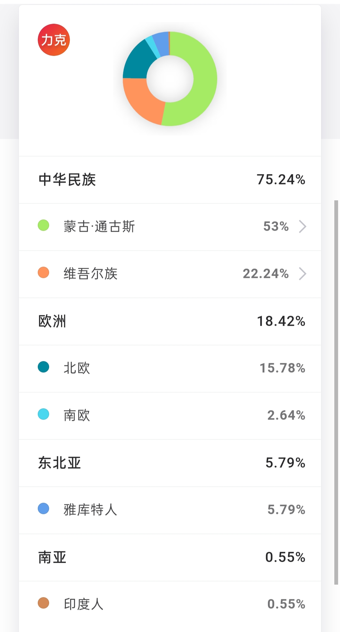Screen dimensions: 340x632
Task: Select the 中华民族 category header
Action: pos(67,180)
